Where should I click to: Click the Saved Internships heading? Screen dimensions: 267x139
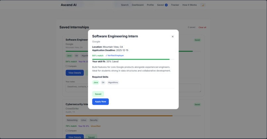coord(74,27)
